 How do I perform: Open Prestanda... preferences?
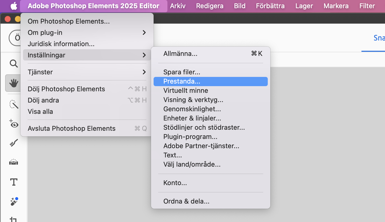coord(211,81)
